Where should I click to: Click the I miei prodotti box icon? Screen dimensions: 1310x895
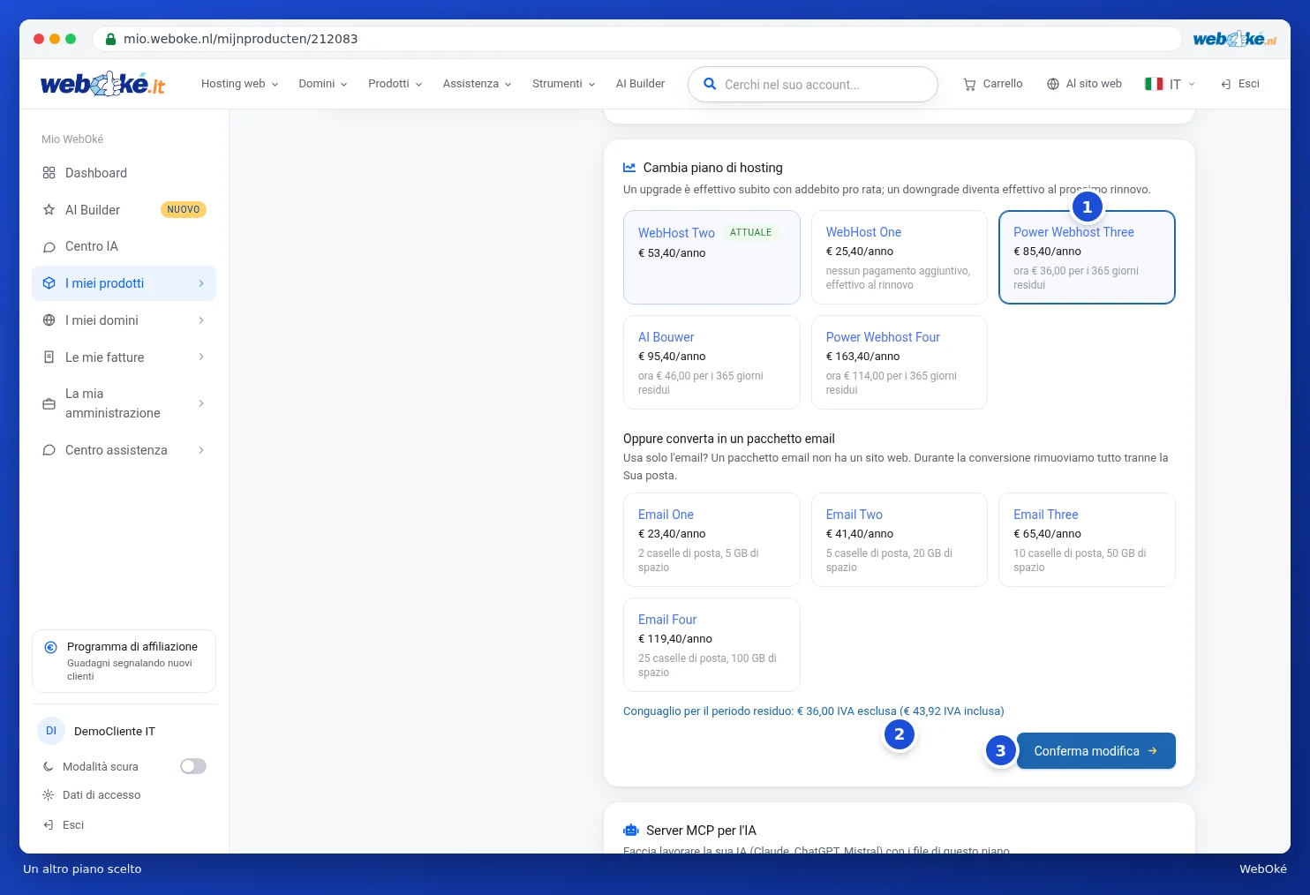(49, 283)
